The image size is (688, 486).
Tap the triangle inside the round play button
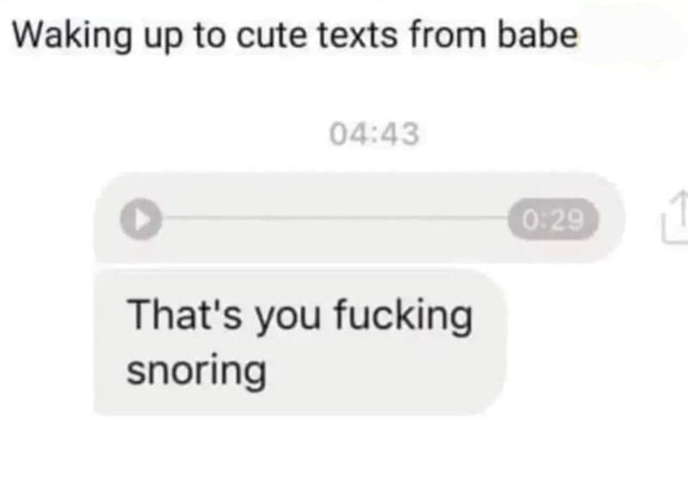[x=142, y=219]
